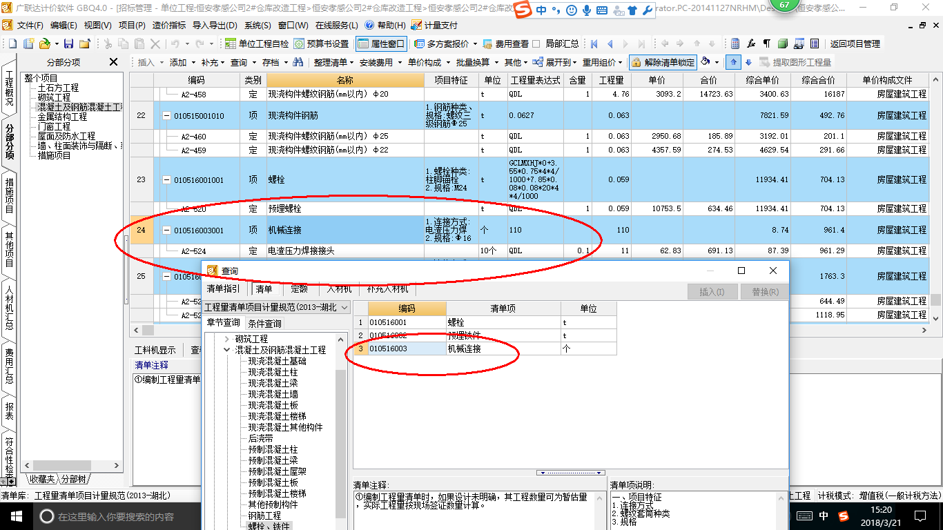Select 门窗工程 in left tree
The width and height of the screenshot is (943, 530).
point(54,127)
